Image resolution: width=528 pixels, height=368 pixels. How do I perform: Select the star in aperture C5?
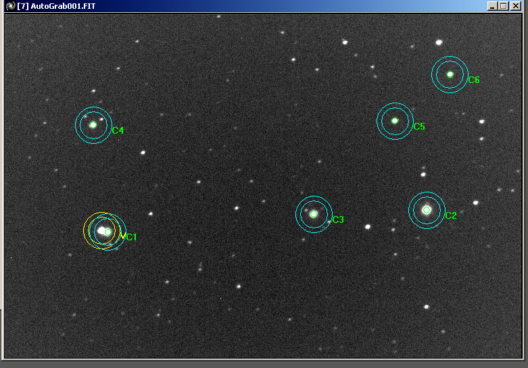(x=395, y=121)
